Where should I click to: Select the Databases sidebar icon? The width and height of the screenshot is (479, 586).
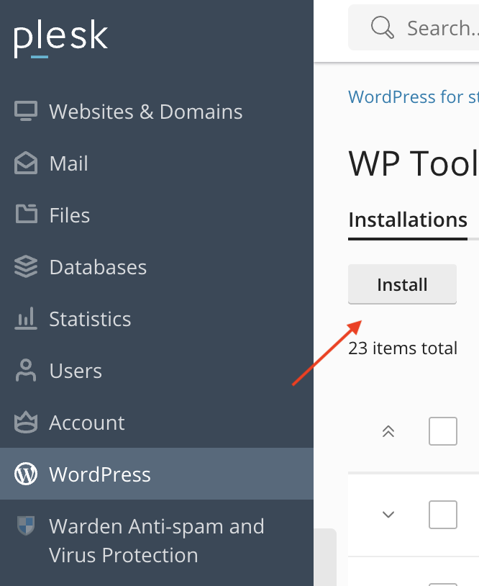[x=25, y=267]
